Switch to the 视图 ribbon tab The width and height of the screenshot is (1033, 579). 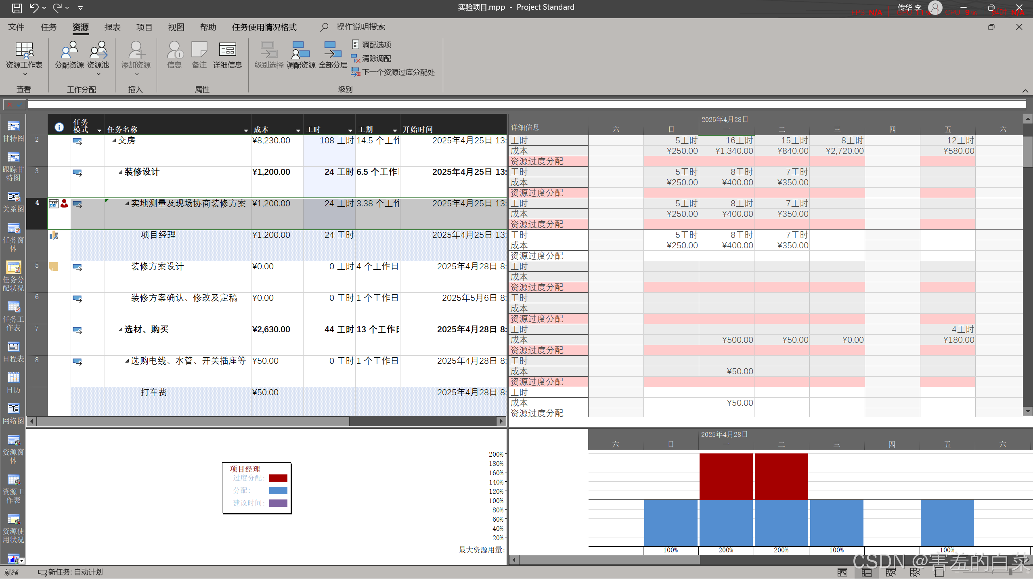tap(176, 27)
